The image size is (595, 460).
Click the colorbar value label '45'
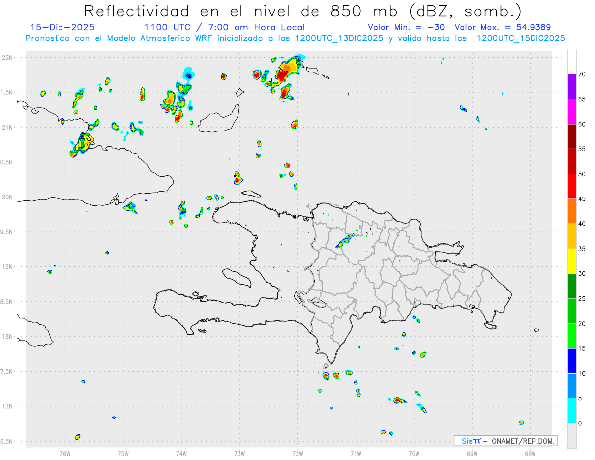click(x=582, y=199)
